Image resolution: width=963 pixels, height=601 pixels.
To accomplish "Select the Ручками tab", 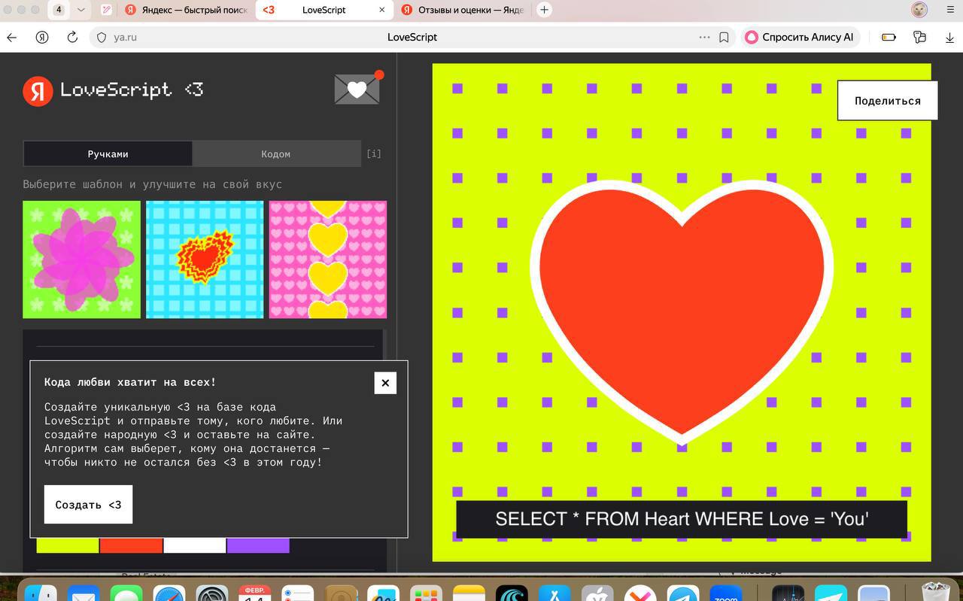I will [108, 153].
